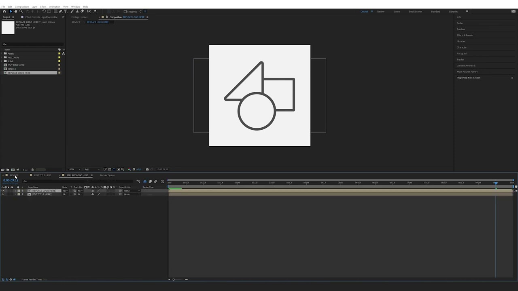
Task: Switch to the Render Queue tab
Action: [x=107, y=175]
